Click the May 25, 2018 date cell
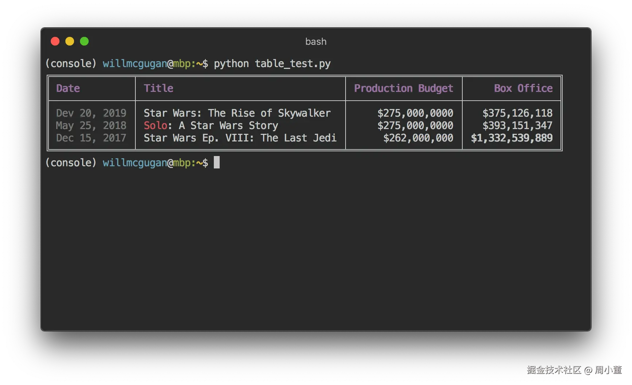632x385 pixels. (x=91, y=125)
